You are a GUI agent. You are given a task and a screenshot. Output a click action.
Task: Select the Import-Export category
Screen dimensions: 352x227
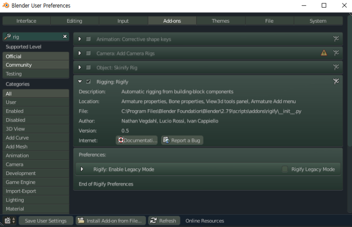point(36,191)
